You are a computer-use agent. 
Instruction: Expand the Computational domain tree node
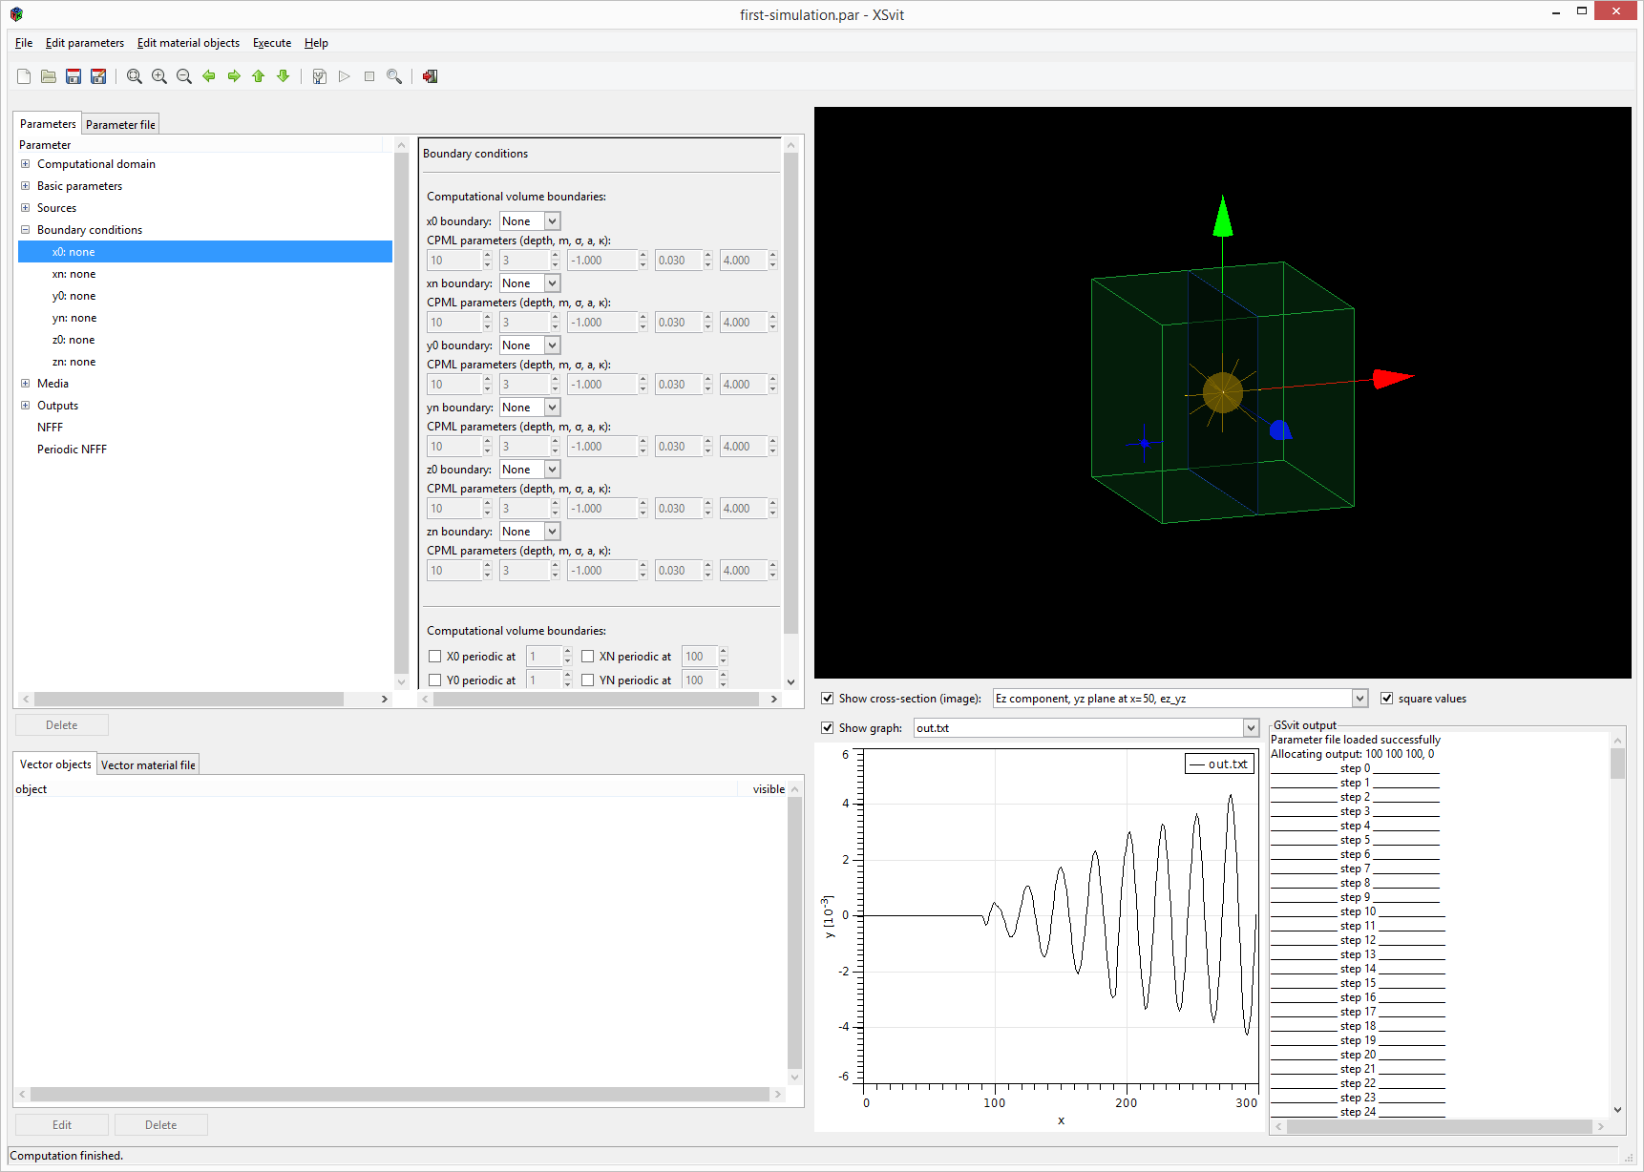coord(26,164)
